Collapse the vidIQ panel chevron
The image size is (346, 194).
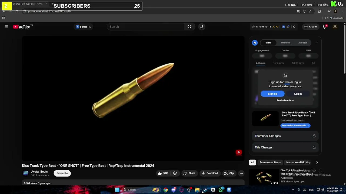[316, 43]
